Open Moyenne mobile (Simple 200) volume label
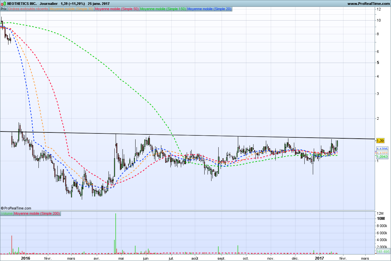Image resolution: width=391 pixels, height=261 pixels. pos(37,213)
